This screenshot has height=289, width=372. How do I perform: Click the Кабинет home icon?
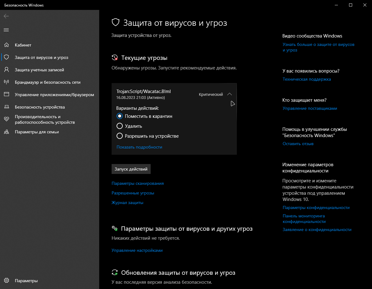coord(6,45)
